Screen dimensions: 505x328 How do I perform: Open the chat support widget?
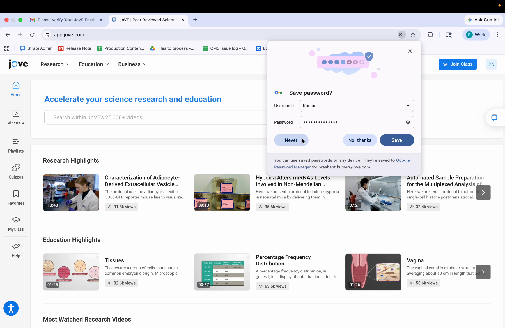495,118
